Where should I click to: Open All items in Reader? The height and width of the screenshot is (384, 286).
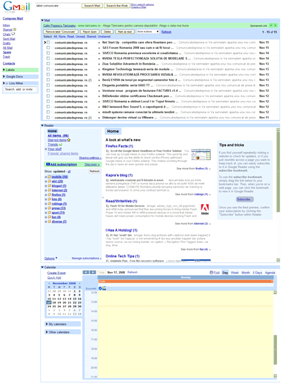[58, 136]
